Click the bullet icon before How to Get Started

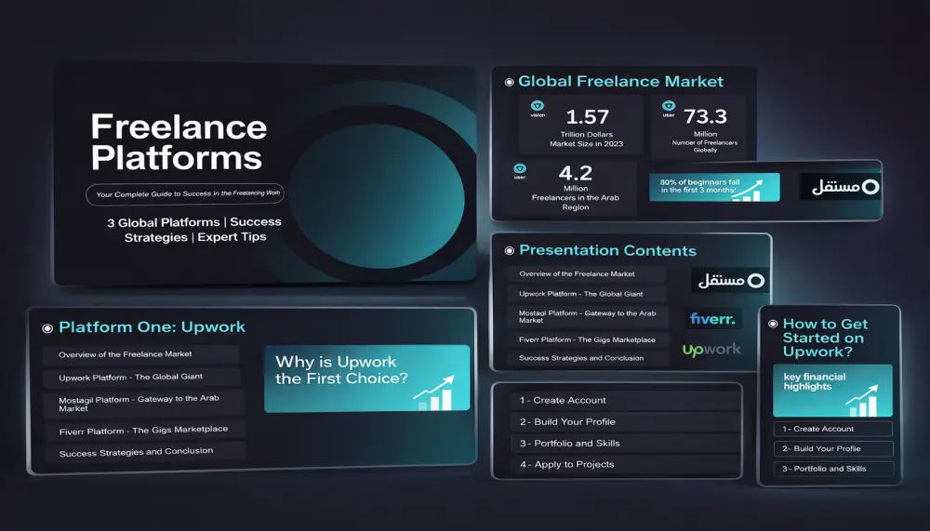point(773,324)
